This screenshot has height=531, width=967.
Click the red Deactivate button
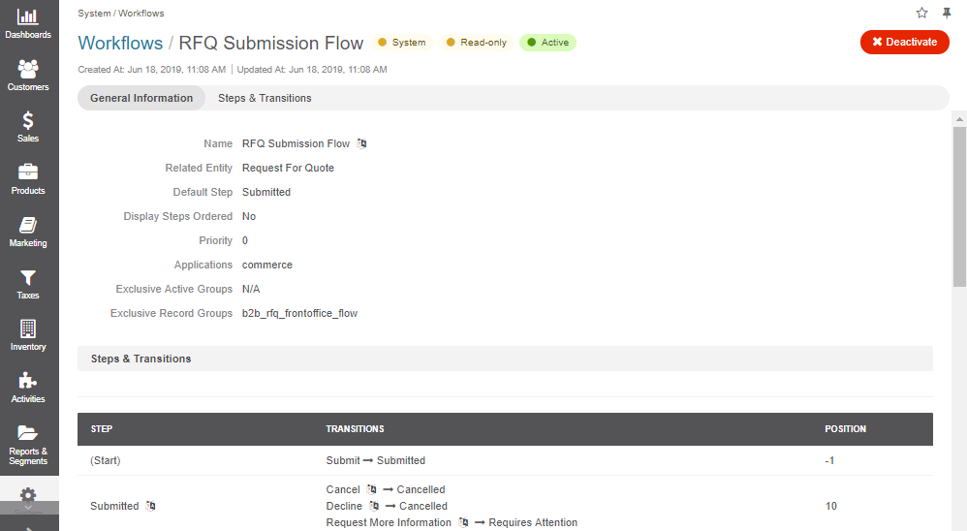click(x=905, y=42)
